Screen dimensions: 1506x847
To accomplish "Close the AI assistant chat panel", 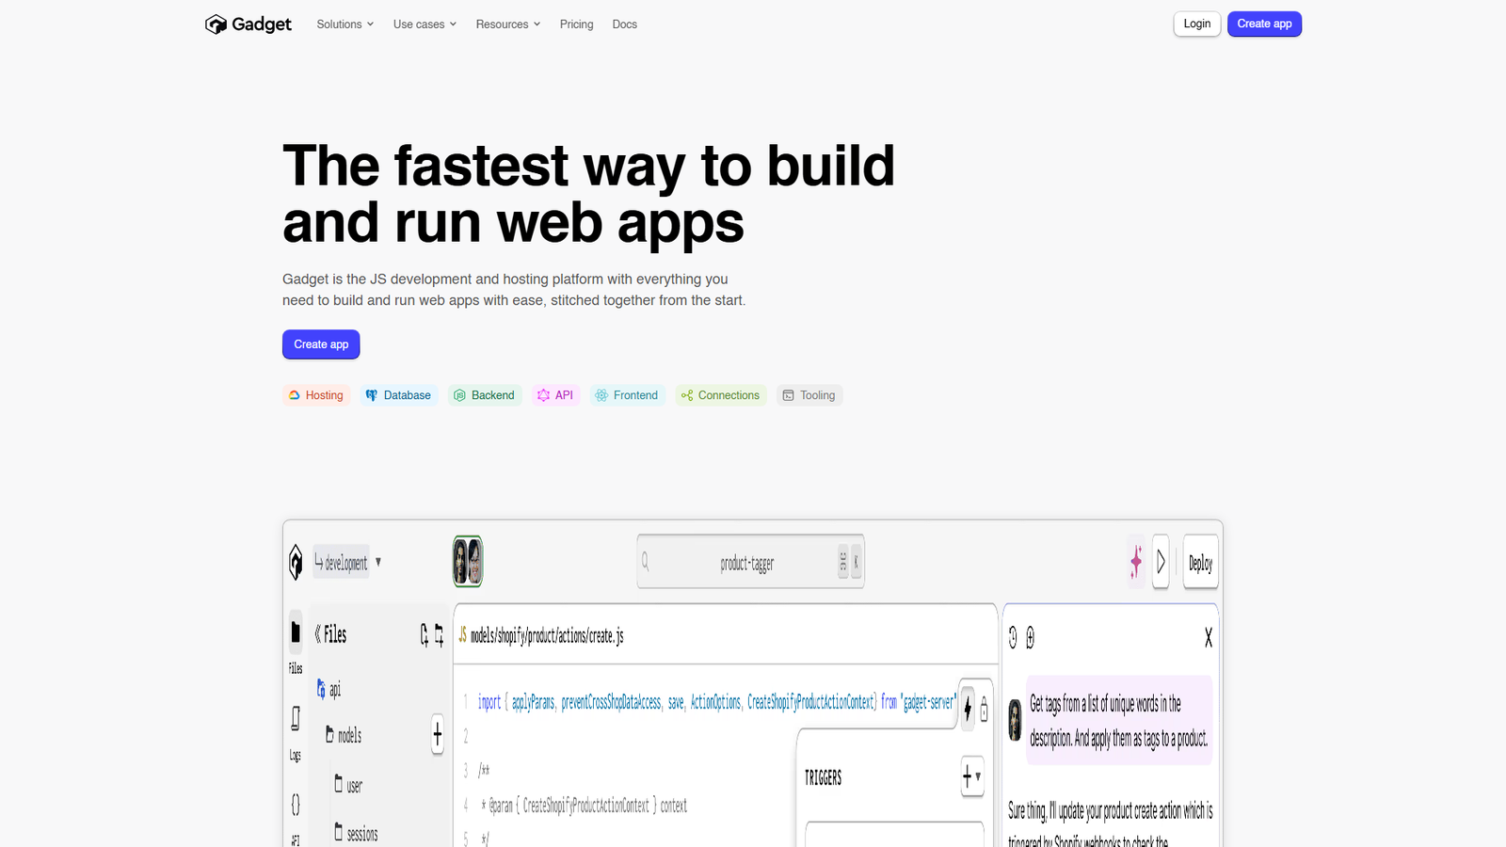I will (x=1209, y=638).
